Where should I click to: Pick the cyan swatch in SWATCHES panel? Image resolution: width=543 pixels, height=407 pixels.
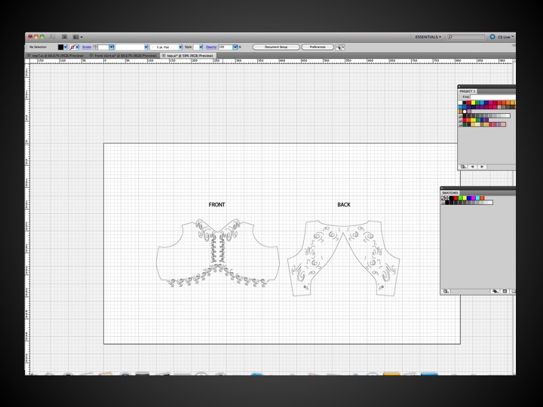[x=477, y=198]
